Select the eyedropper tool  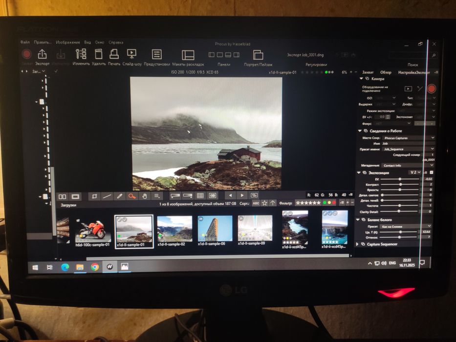(x=119, y=196)
